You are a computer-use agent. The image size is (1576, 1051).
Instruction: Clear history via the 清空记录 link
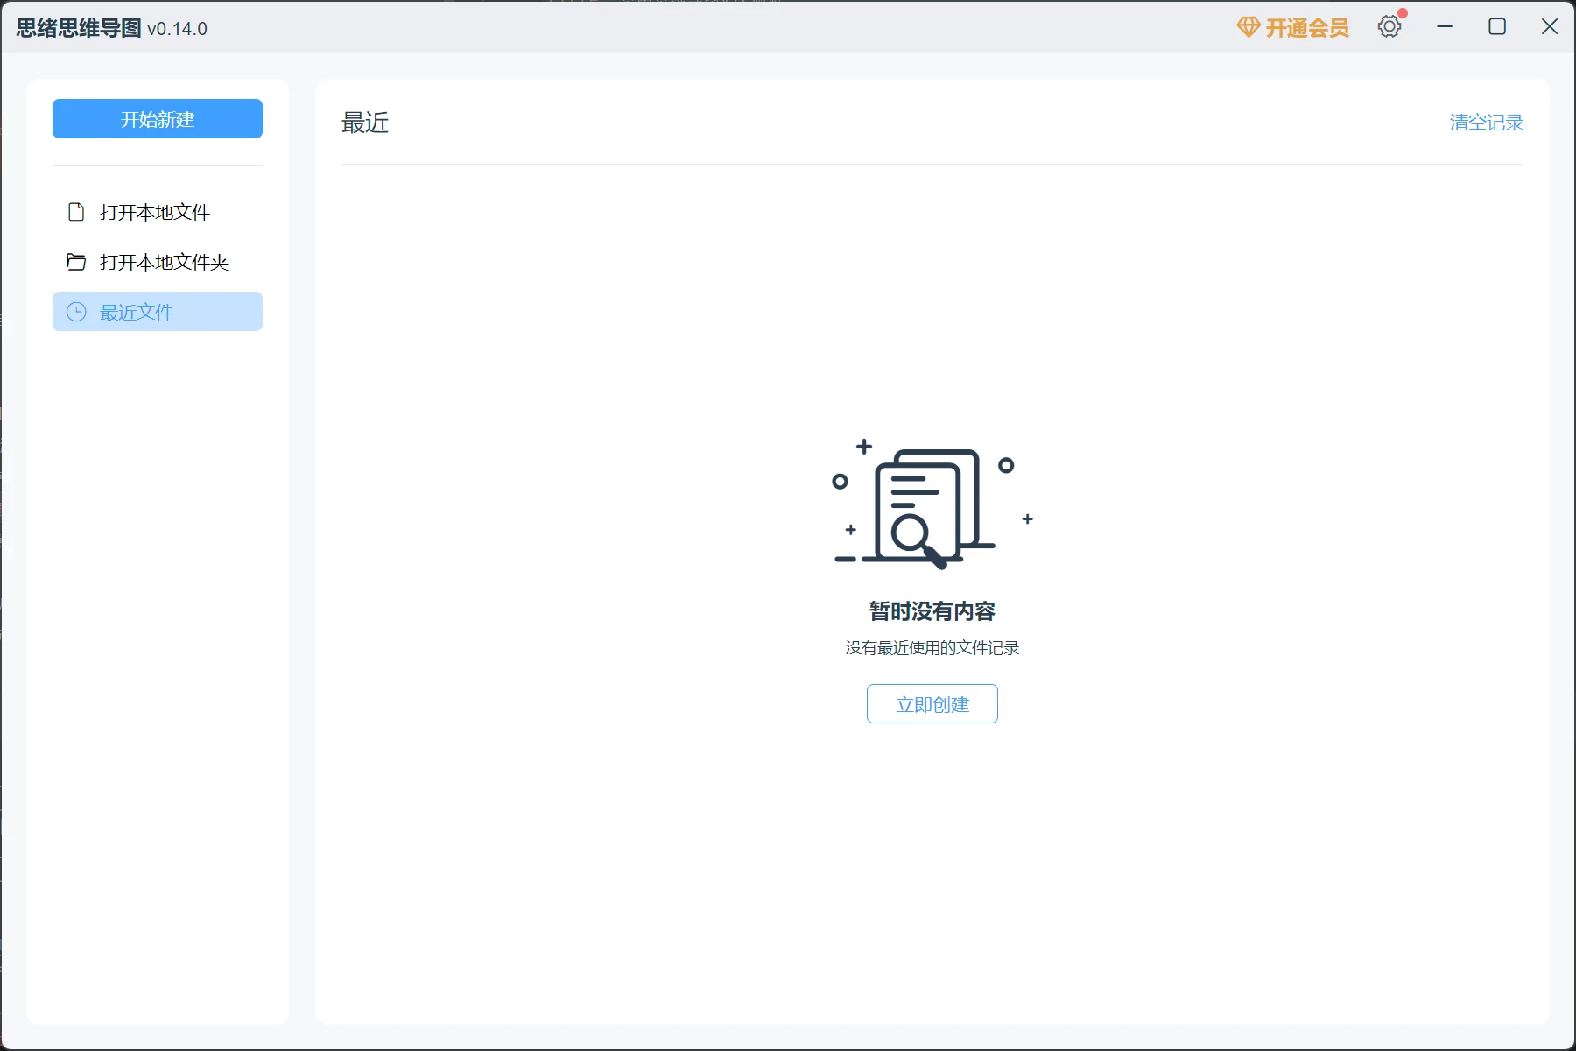[1486, 123]
